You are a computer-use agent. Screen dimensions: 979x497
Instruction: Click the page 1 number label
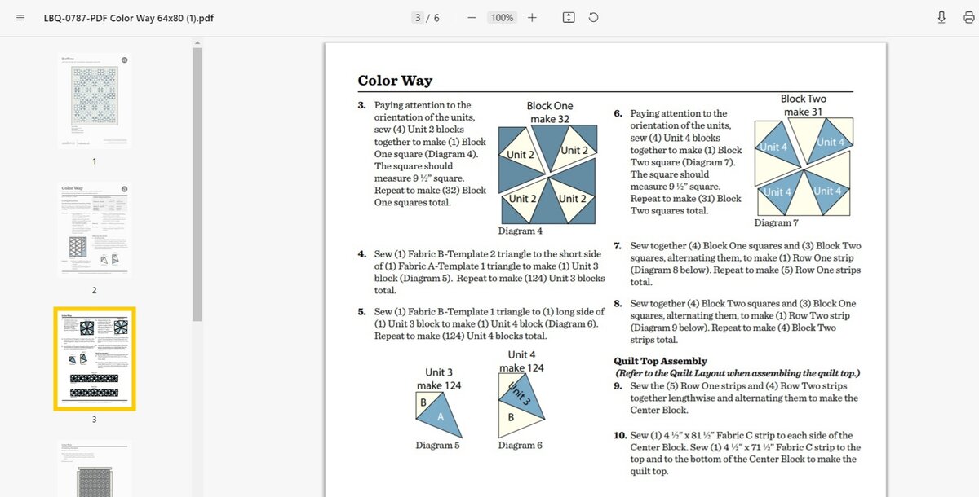tap(94, 161)
